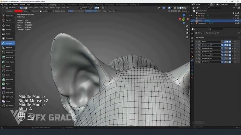Select the Spin tool

[8, 84]
